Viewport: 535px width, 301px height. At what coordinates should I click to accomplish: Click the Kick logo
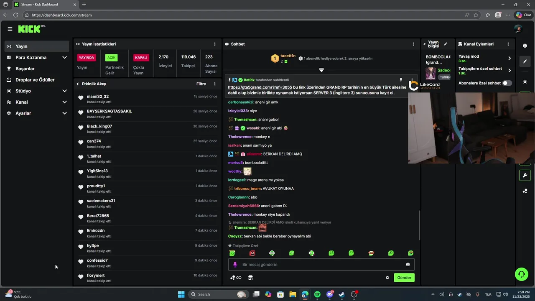pyautogui.click(x=31, y=29)
